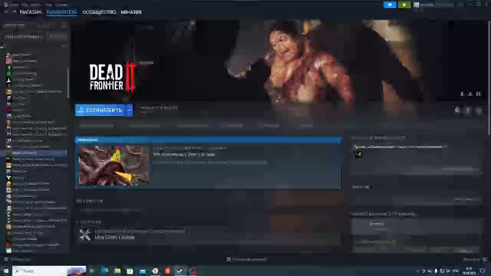Click the Поиск taskbar search box
491x276 pixels.
[49, 271]
